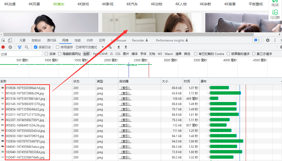Filter requests by 媒体 type
This screenshot has height=161, width=282.
pos(135,54)
